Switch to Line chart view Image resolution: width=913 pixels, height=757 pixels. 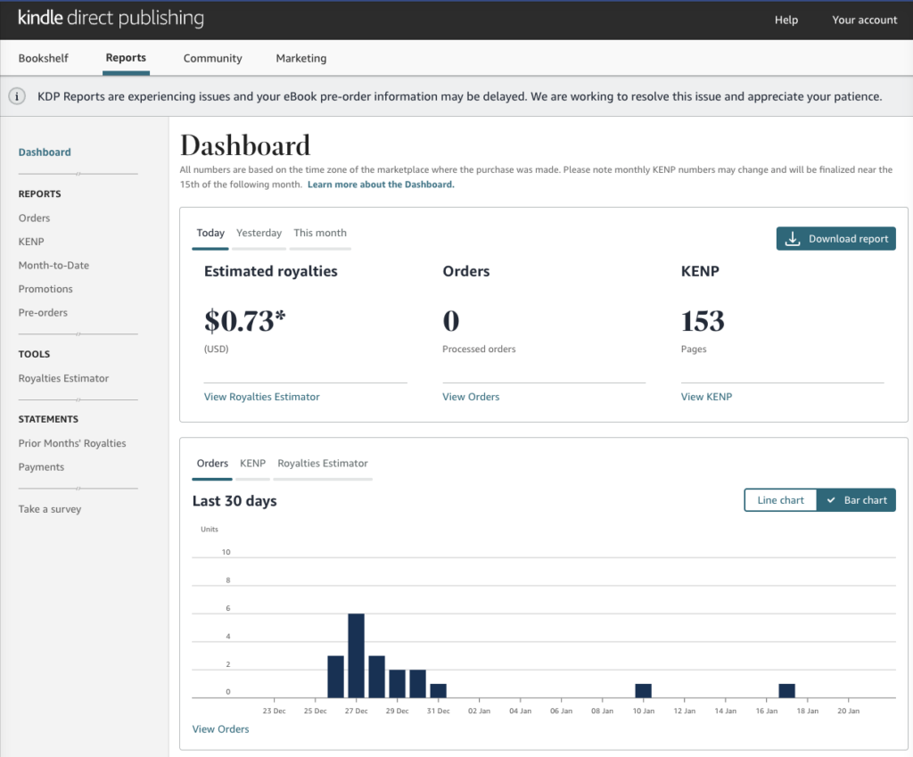pos(780,500)
